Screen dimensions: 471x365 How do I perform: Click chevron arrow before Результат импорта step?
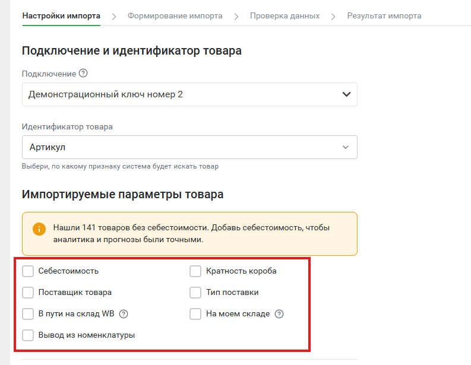click(333, 17)
